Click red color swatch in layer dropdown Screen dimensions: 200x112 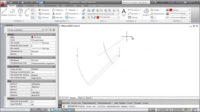point(98,17)
